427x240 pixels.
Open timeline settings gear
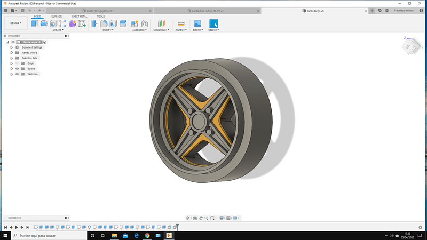420,227
